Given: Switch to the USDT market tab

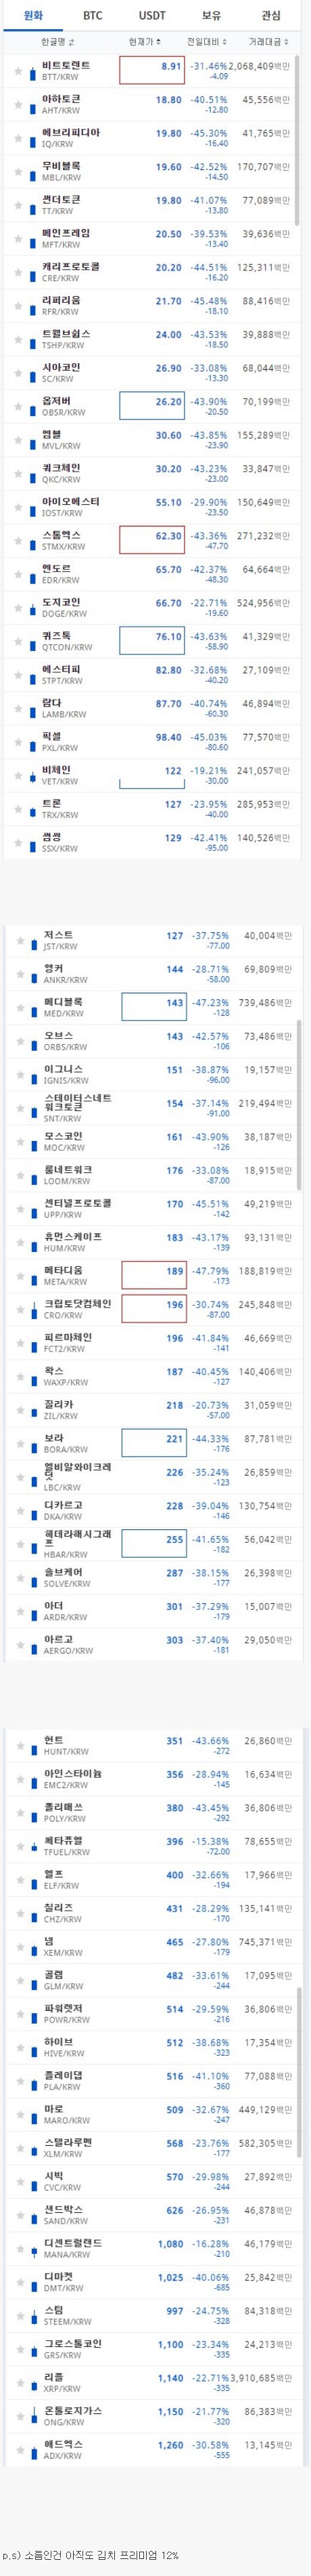Looking at the screenshot, I should click(x=153, y=16).
